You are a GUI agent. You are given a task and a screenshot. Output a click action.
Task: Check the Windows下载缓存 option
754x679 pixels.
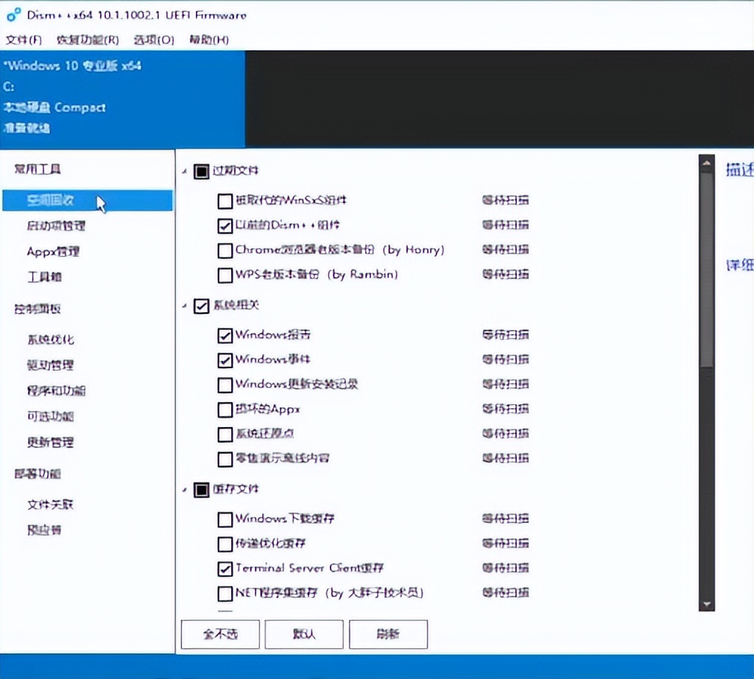225,519
